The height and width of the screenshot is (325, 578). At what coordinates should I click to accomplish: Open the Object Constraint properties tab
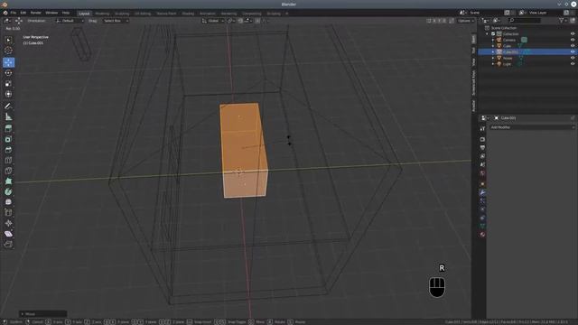(482, 218)
